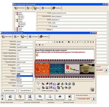Screen dimensions: 109x107
Task: Select the orange microscope image thumbnail
Action: 42,68
